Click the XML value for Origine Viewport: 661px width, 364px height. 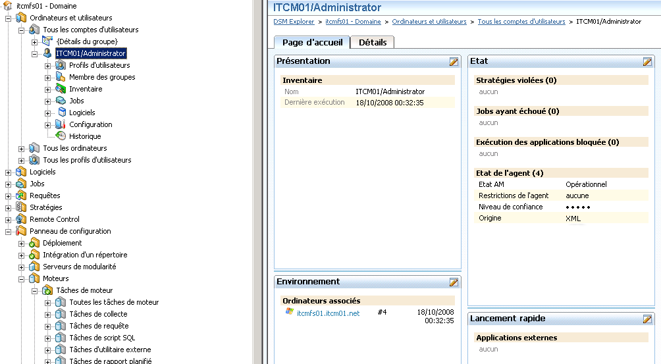point(573,219)
